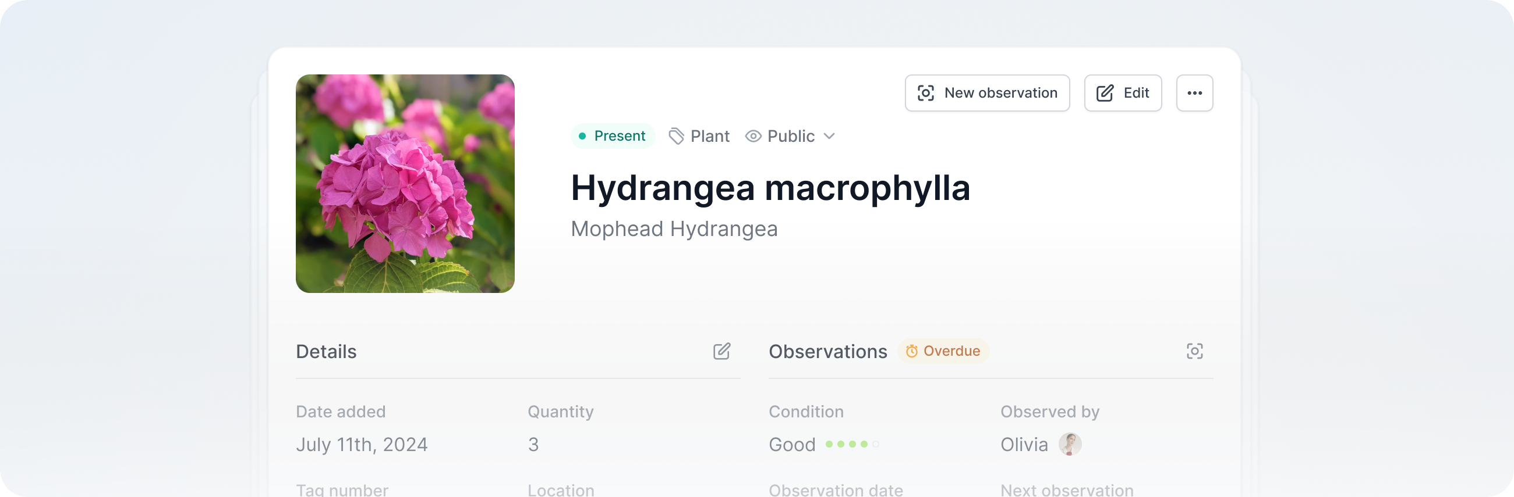Click the Observed by name Olivia
Screen dimensions: 1514x497
[x=1024, y=444]
